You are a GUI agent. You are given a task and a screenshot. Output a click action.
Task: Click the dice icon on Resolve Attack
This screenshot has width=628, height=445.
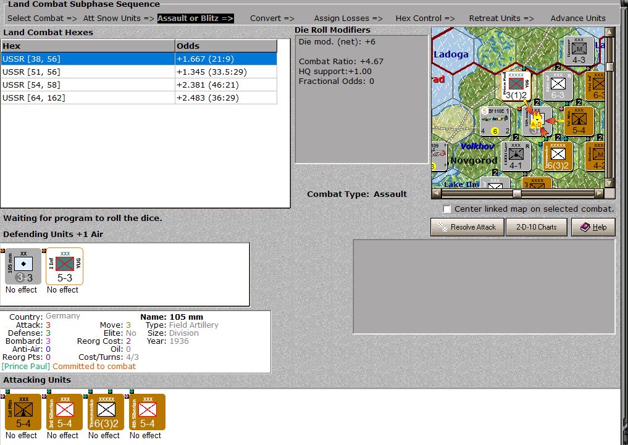(443, 227)
